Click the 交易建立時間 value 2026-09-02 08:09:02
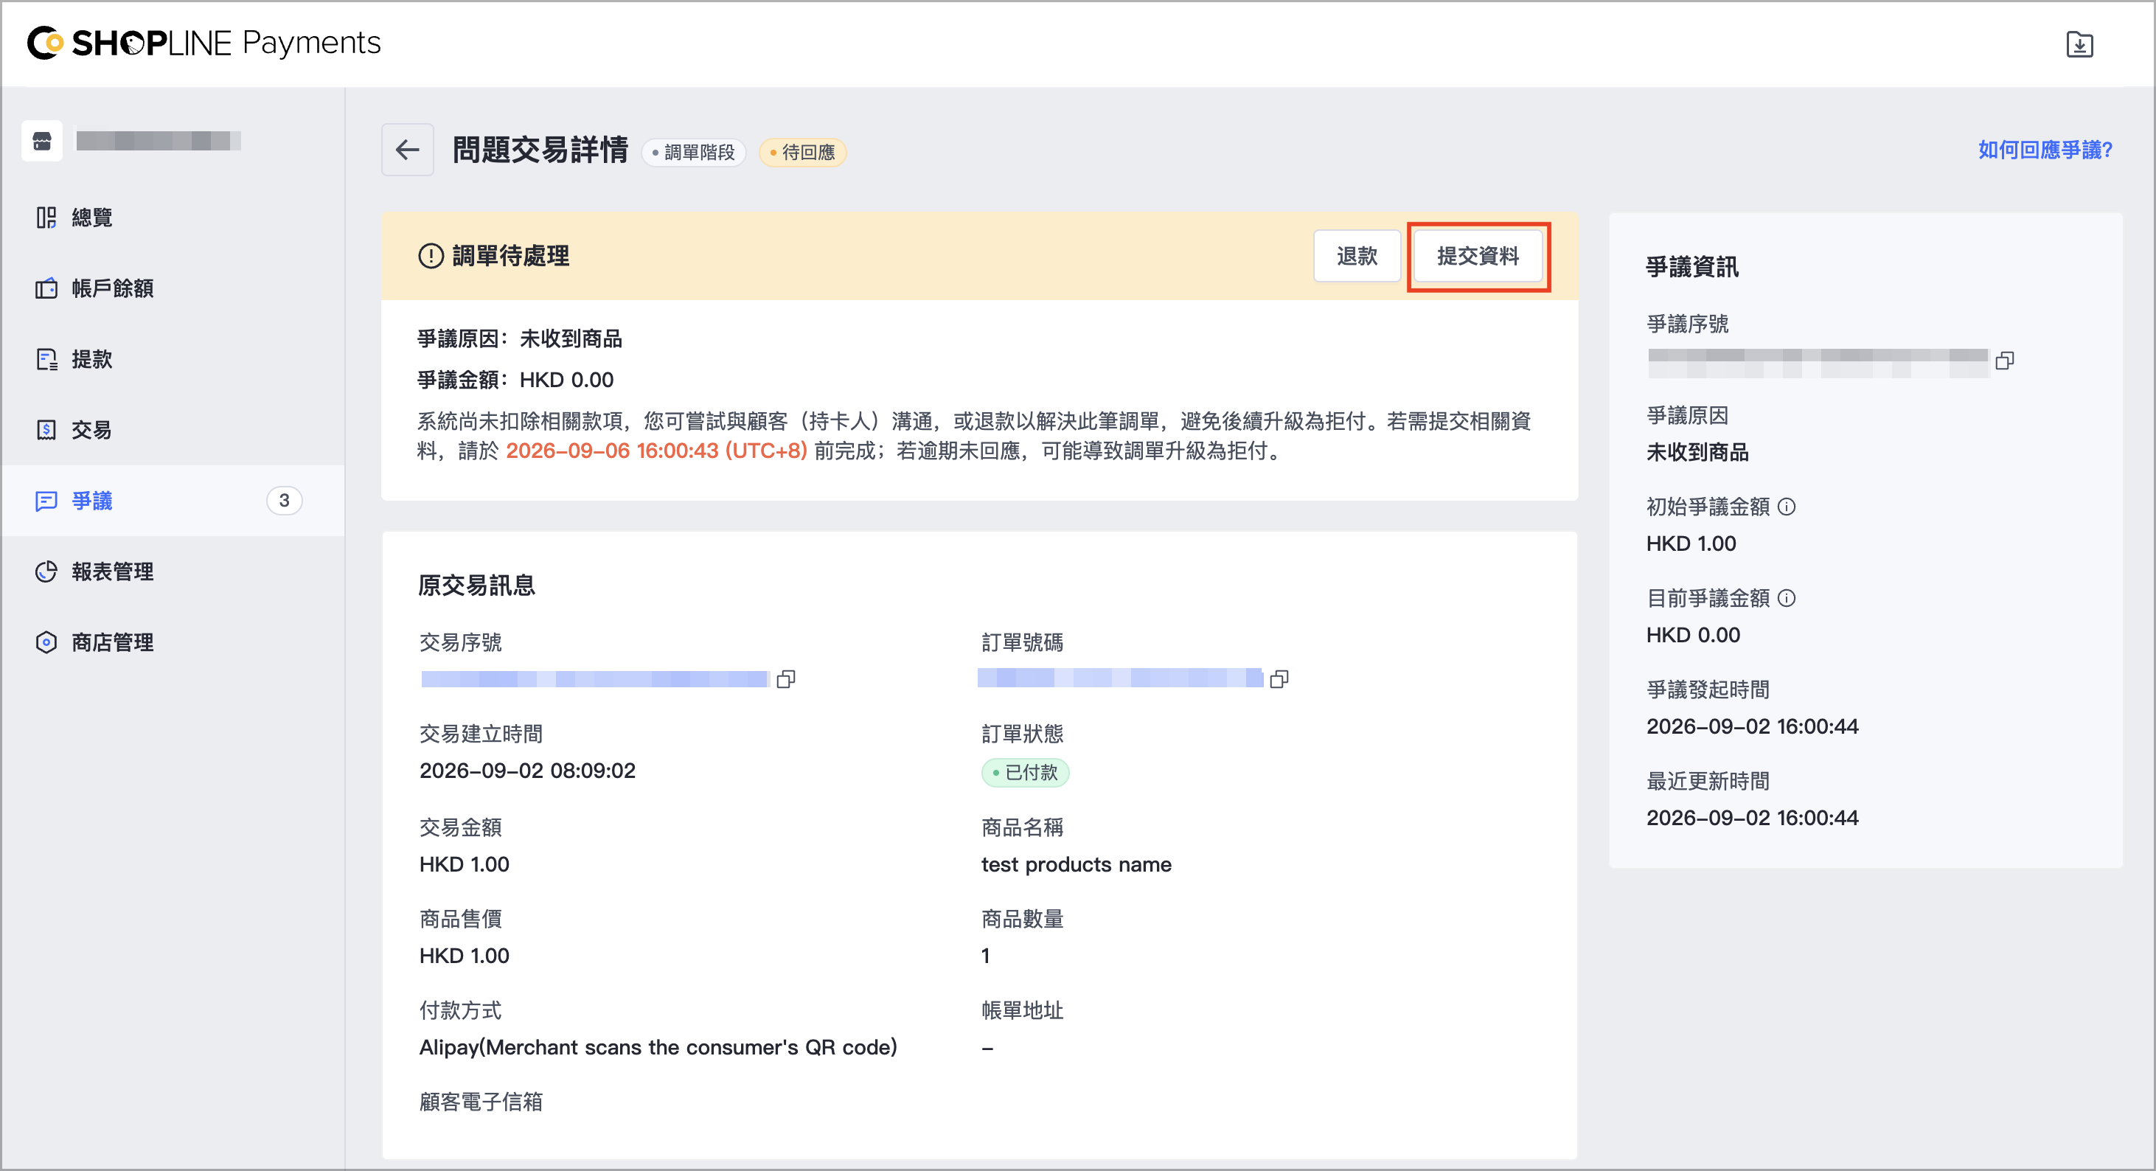Screen dimensions: 2156x1171 [527, 771]
